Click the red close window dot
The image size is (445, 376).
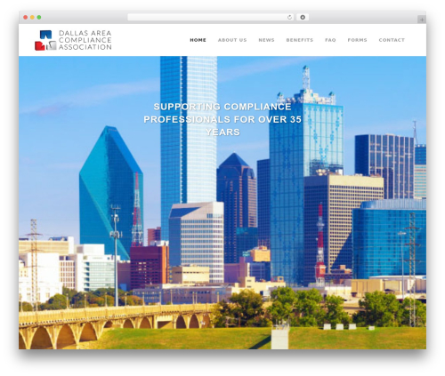point(26,18)
